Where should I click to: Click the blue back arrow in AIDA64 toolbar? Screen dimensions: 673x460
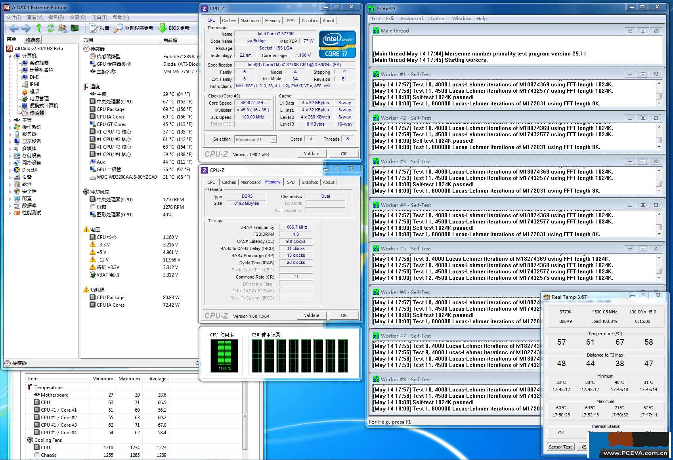[x=14, y=28]
